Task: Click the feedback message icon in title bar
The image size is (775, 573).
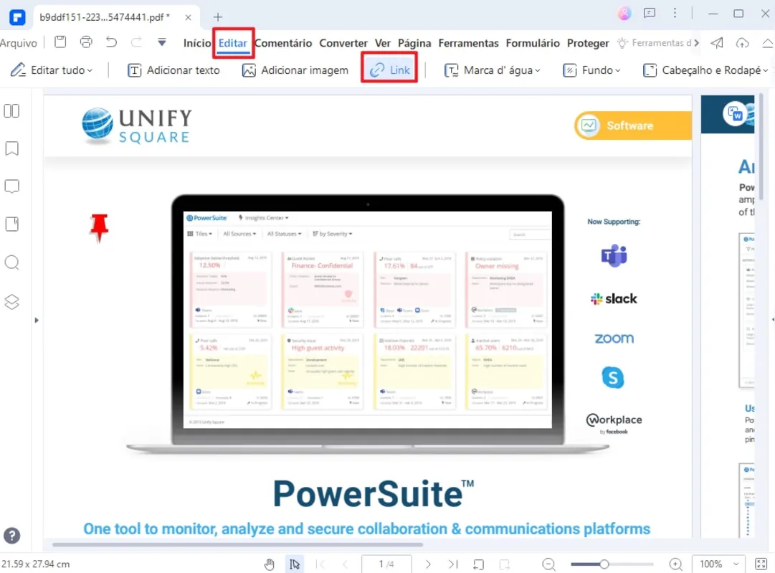Action: 650,14
